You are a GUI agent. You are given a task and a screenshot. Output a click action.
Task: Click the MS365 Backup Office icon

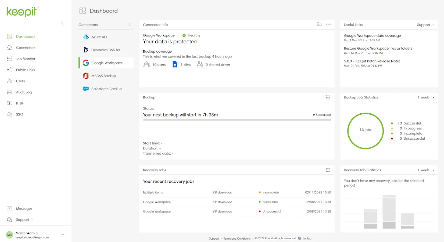(86, 76)
